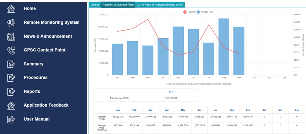Open the User Manual menu link

pyautogui.click(x=36, y=119)
